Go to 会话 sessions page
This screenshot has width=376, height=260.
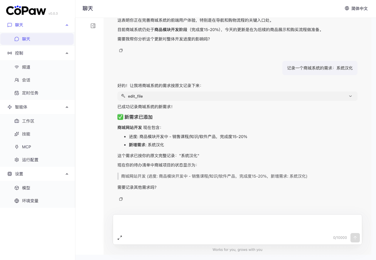point(26,80)
